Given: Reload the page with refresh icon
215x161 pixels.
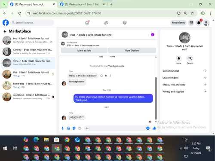Looking at the screenshot, I should [20, 13].
